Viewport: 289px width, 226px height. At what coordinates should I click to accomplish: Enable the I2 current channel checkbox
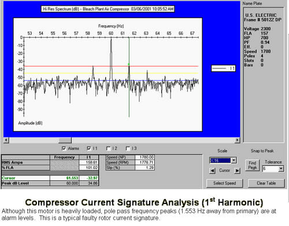pos(108,149)
